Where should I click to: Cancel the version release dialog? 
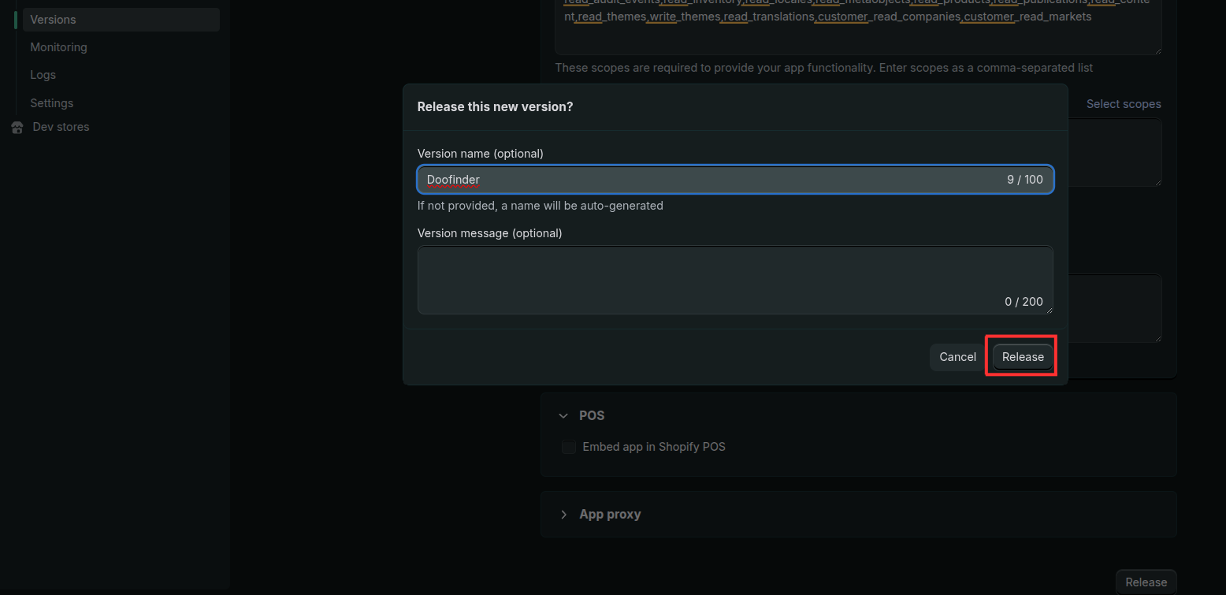click(x=957, y=356)
